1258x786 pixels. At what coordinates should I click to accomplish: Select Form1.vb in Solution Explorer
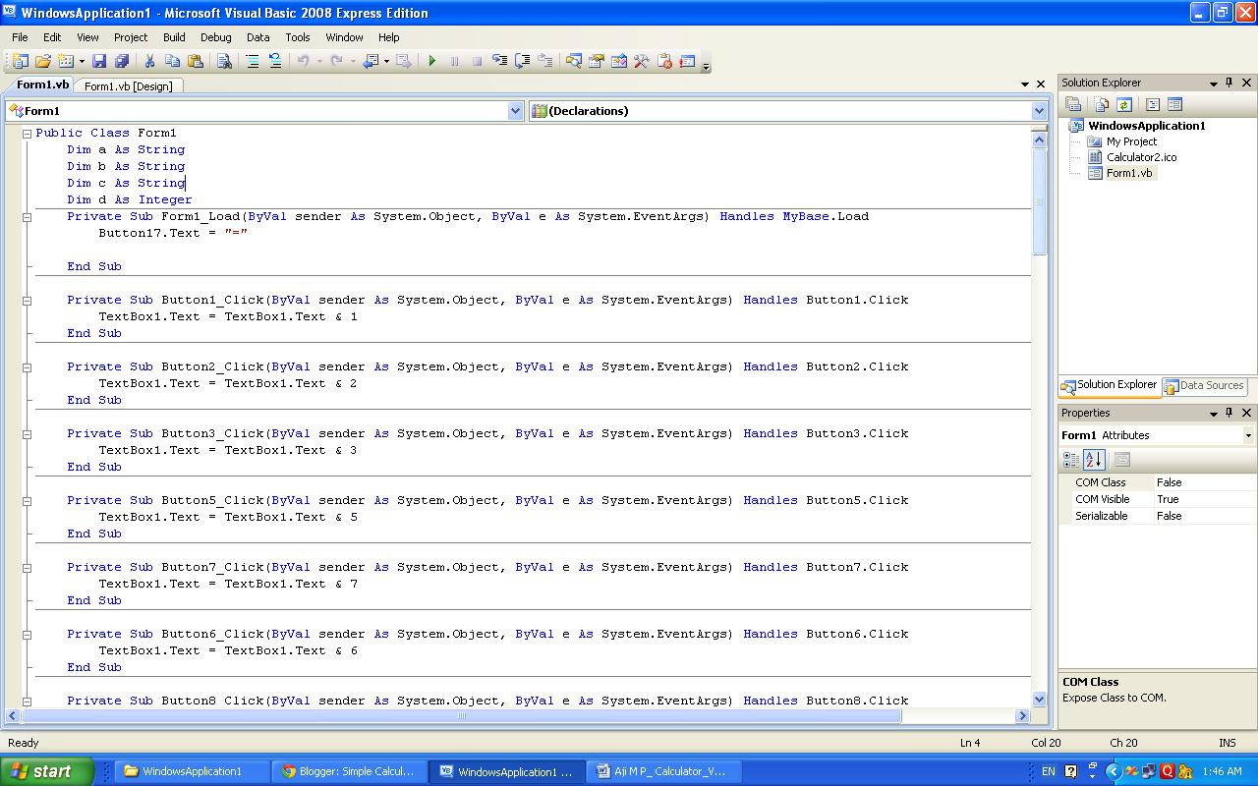(x=1129, y=173)
